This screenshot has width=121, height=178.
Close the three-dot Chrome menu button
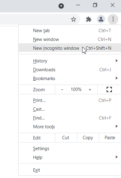click(113, 19)
